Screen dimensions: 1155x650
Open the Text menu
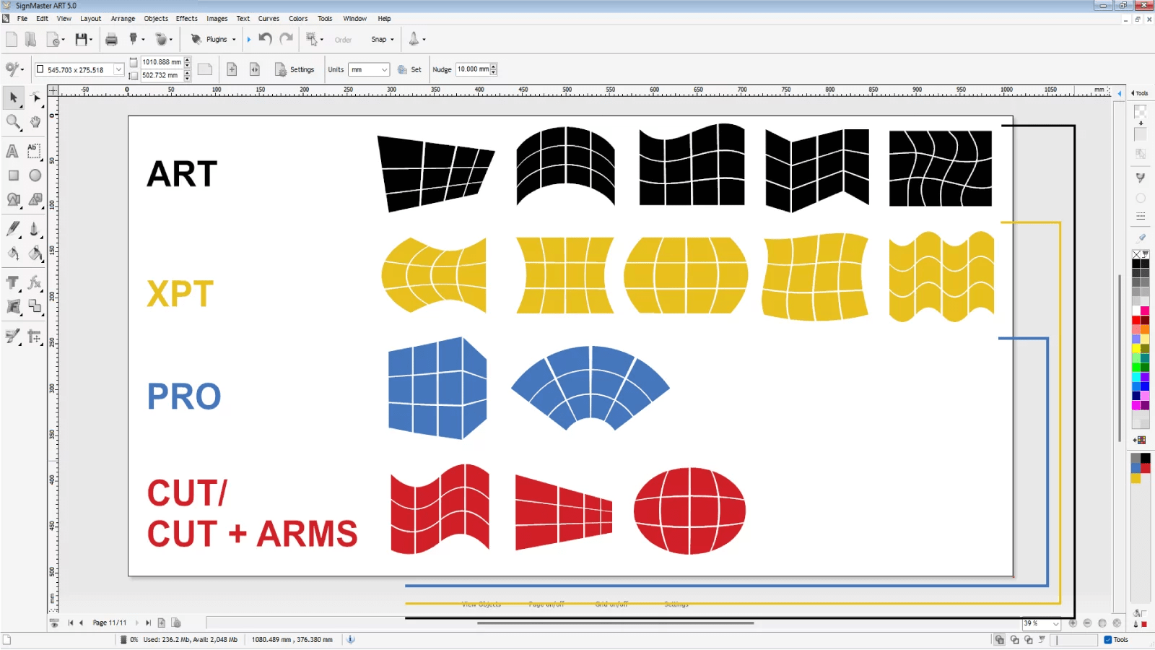pyautogui.click(x=243, y=19)
